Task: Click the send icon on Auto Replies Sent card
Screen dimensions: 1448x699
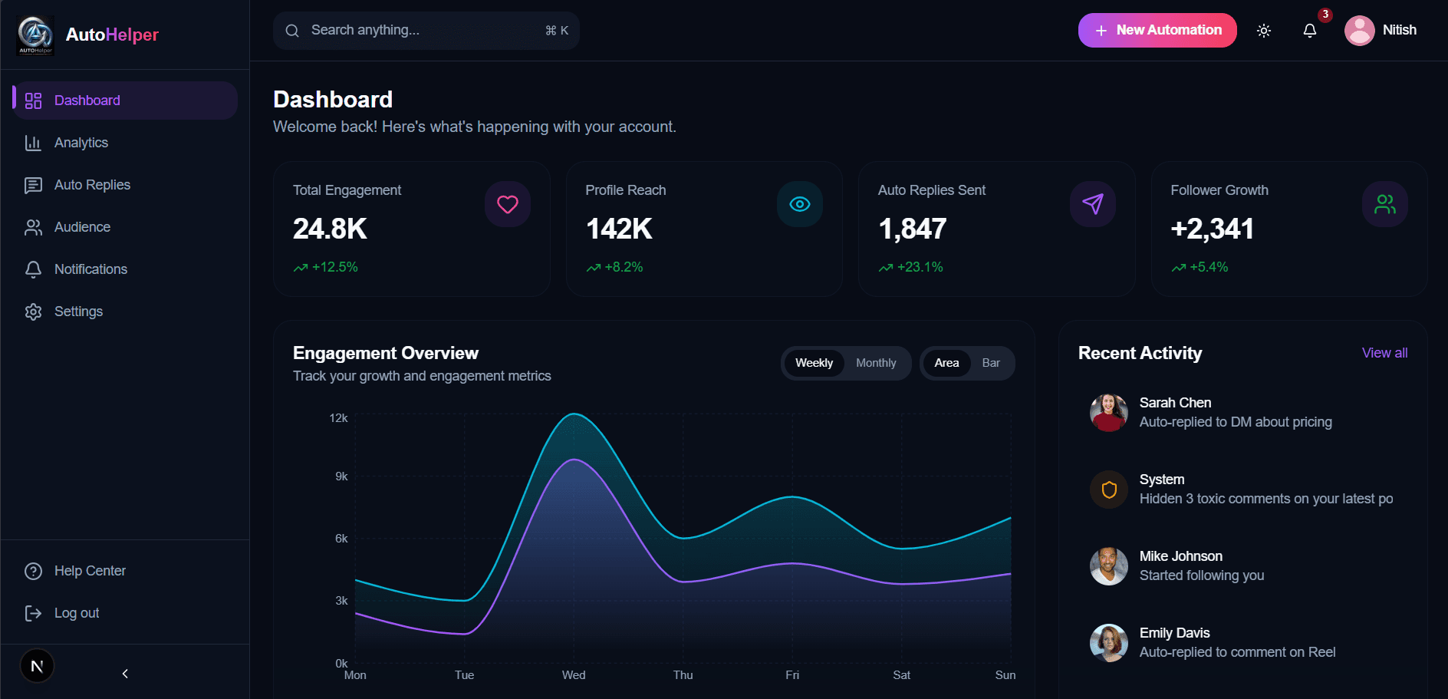Action: [x=1092, y=204]
